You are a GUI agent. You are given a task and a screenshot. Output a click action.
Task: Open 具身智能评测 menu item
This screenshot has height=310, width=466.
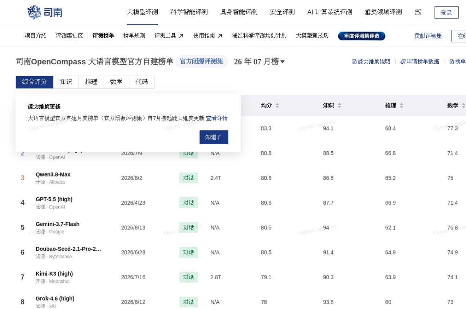(x=239, y=12)
